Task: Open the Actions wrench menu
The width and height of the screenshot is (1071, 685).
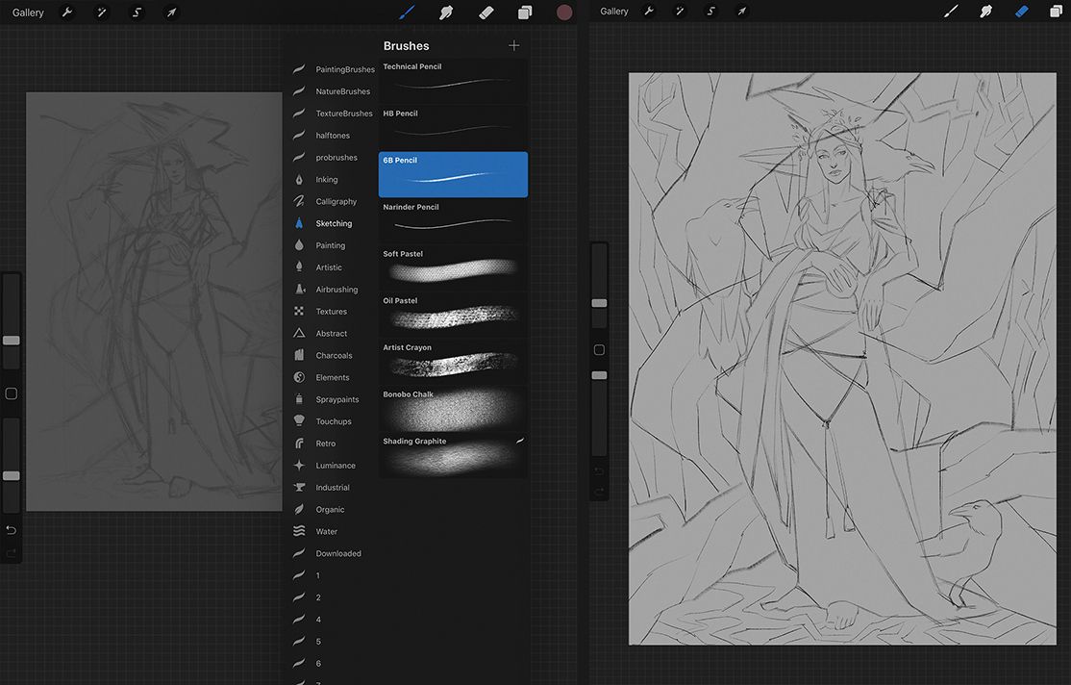Action: [x=65, y=12]
